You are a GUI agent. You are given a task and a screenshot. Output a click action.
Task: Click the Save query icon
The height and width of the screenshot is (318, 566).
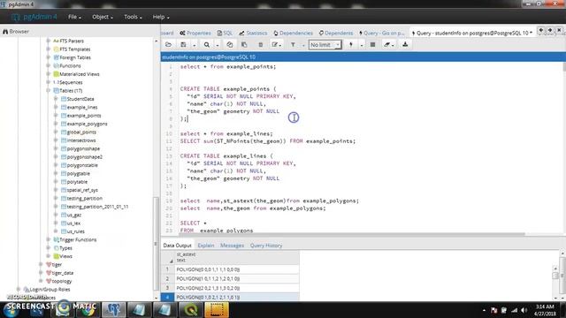click(x=183, y=45)
